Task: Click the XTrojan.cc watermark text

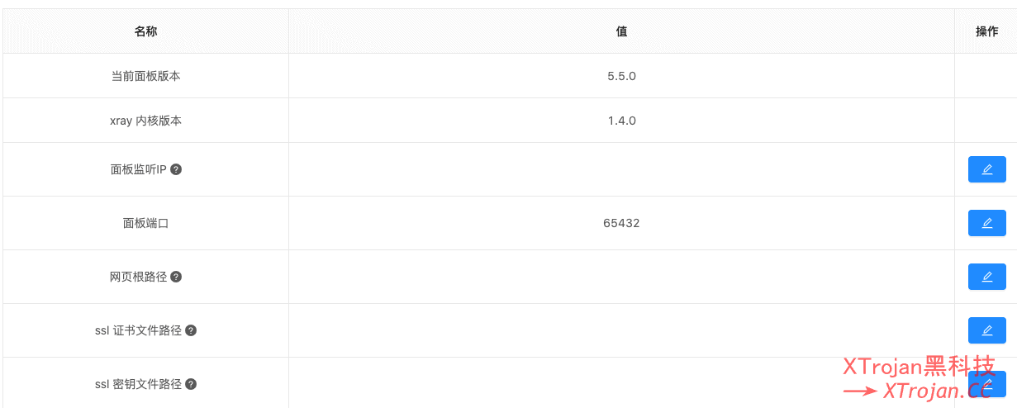Action: [x=937, y=391]
